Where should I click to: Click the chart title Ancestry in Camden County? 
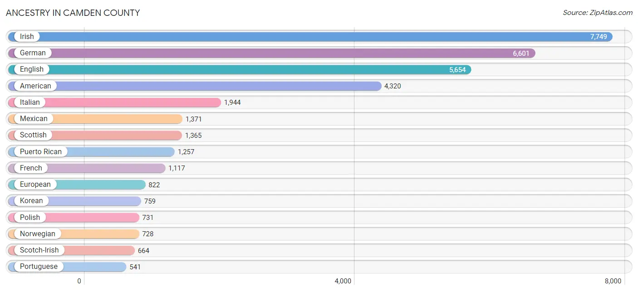click(73, 13)
